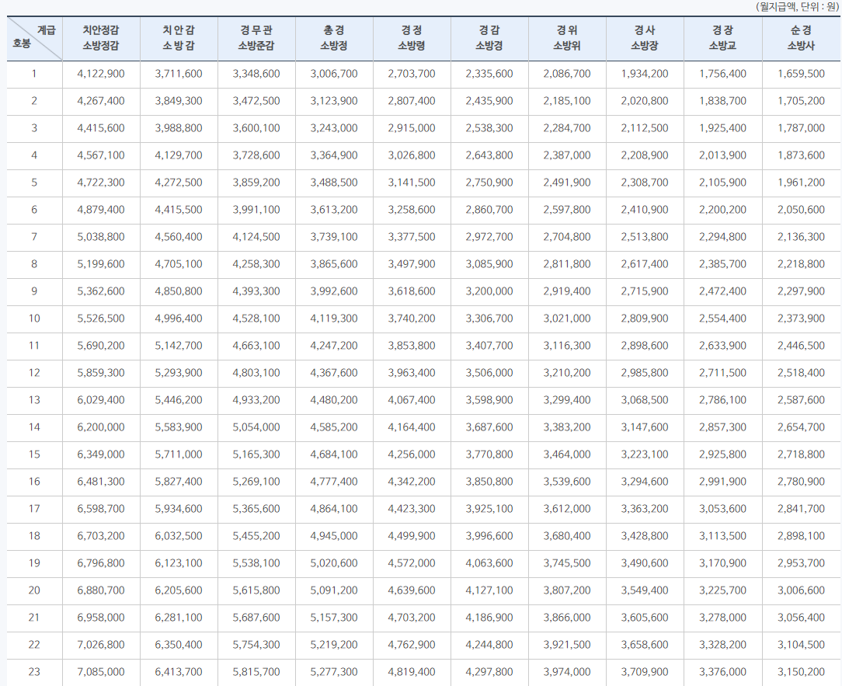Screen dimensions: 842x686
Task: Select the salary value 4,585,200
Action: [334, 427]
